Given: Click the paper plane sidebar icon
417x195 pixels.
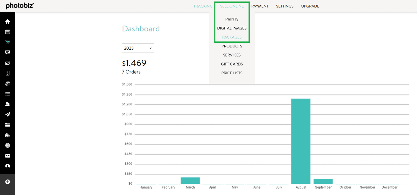Looking at the screenshot, I should [x=8, y=115].
